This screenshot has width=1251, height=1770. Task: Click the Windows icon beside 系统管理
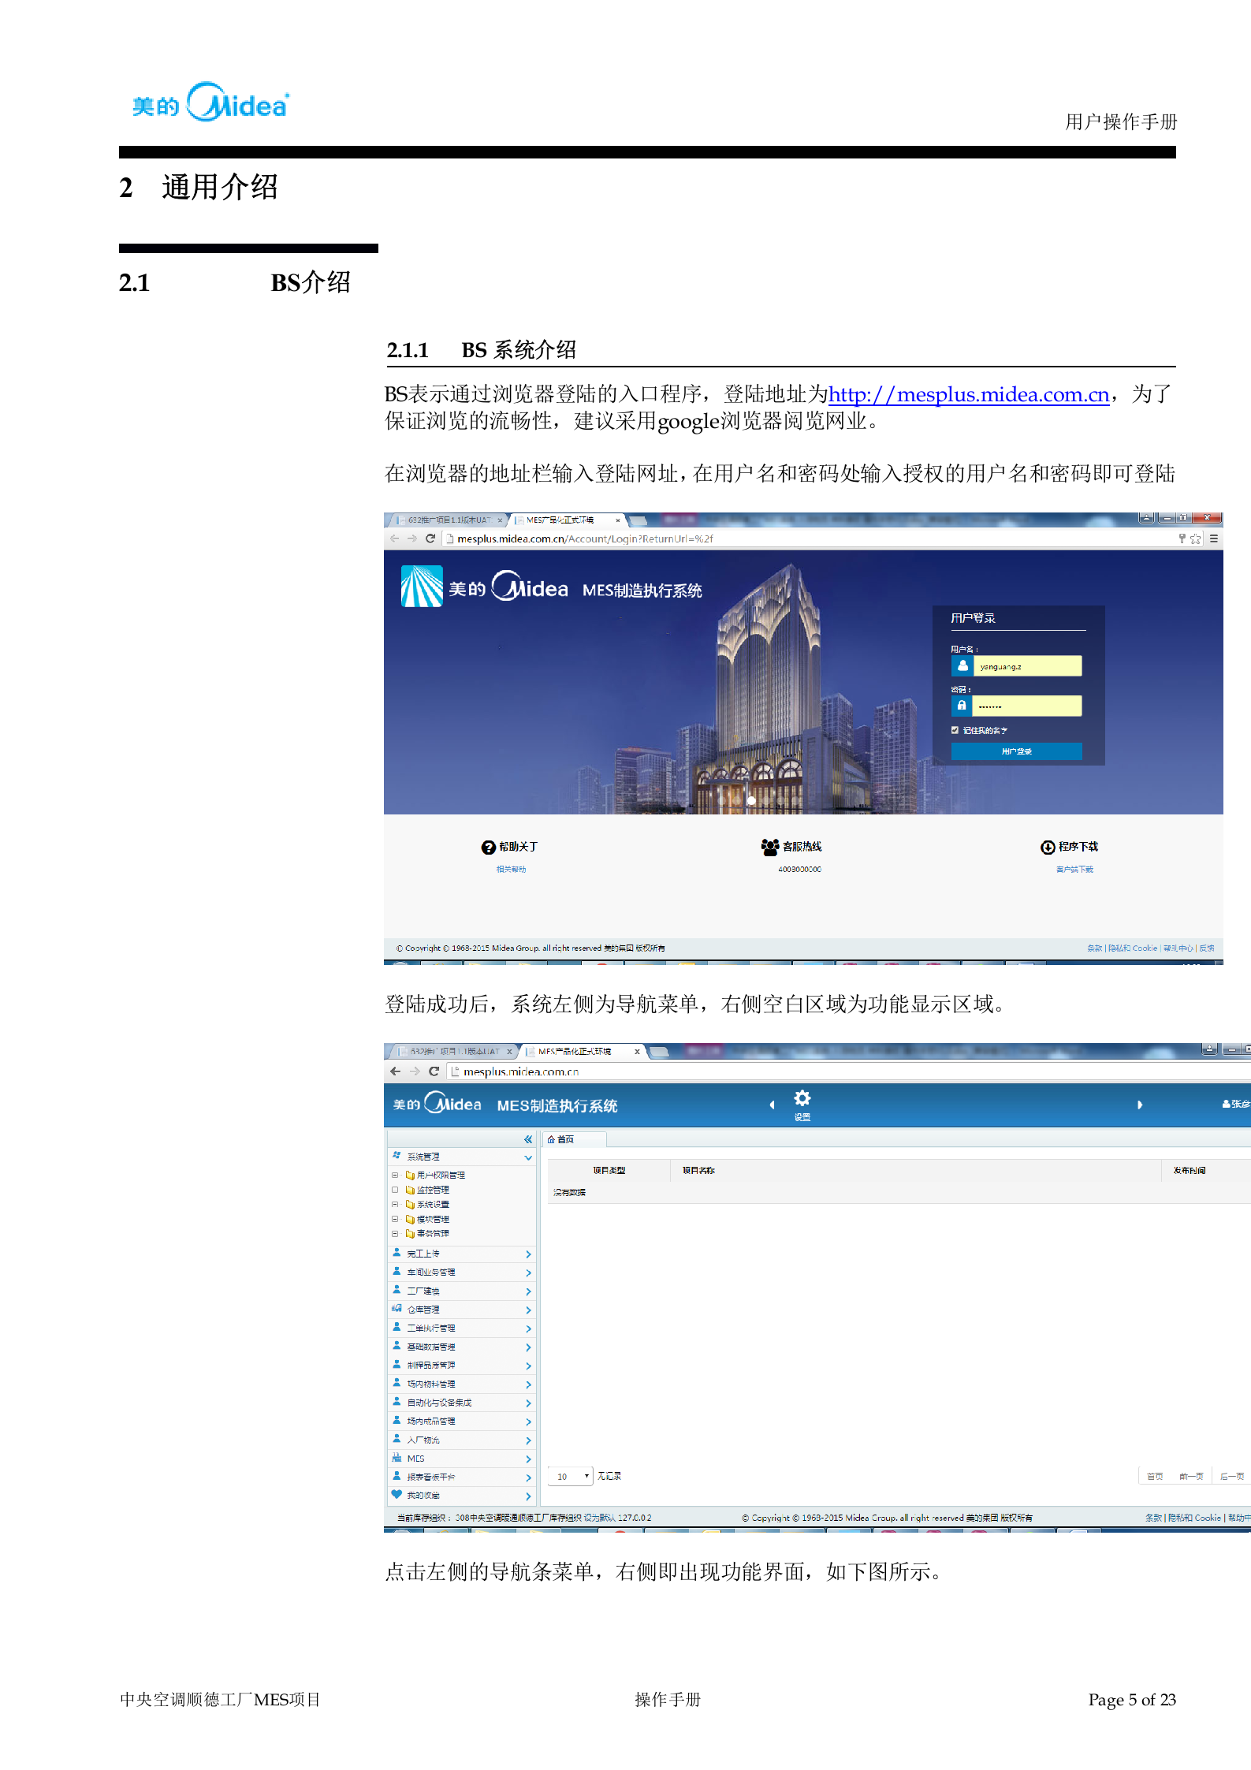click(397, 1155)
